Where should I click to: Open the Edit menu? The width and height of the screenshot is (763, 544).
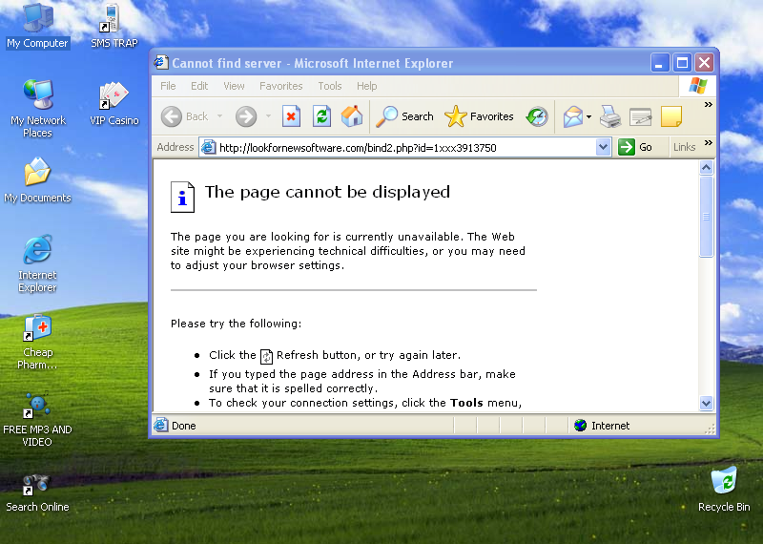click(x=199, y=86)
